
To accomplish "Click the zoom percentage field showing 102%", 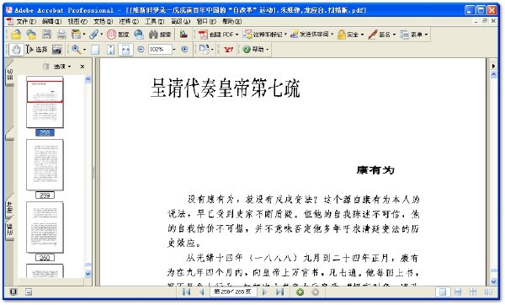I will [160, 50].
